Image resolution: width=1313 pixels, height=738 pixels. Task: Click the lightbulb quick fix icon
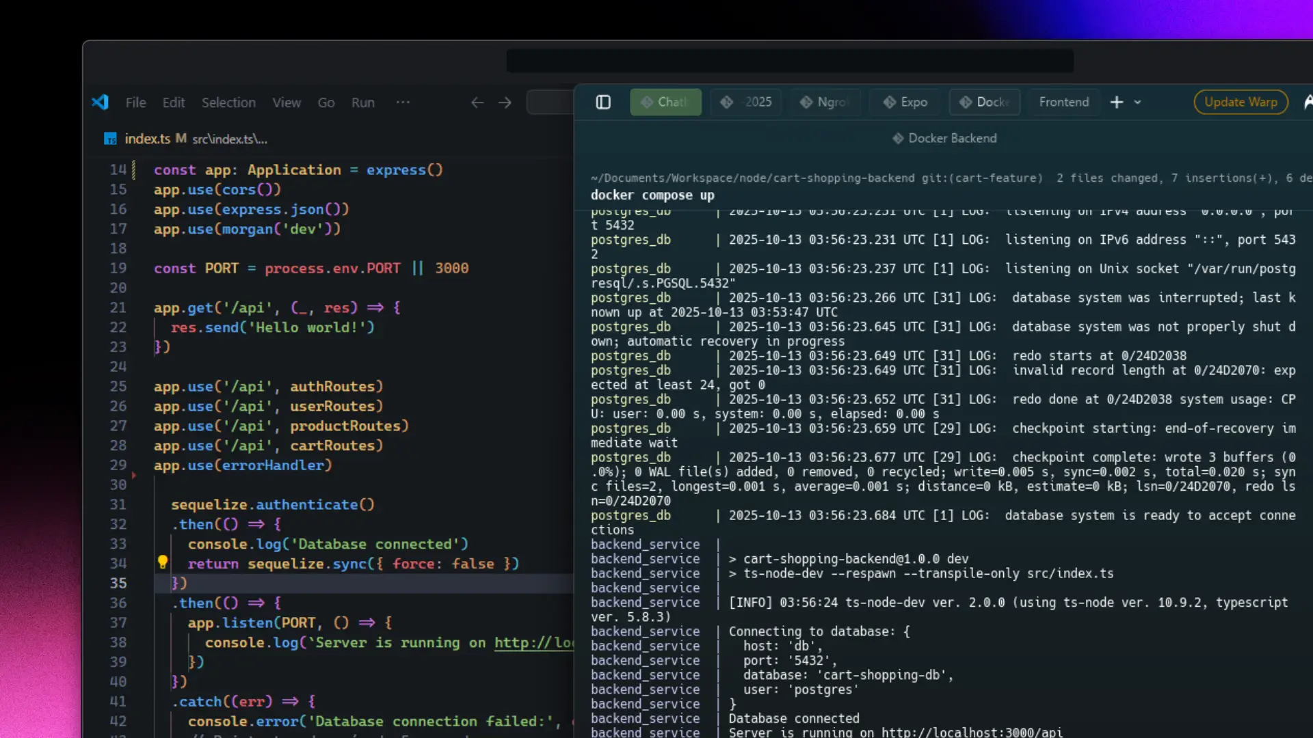tap(163, 562)
